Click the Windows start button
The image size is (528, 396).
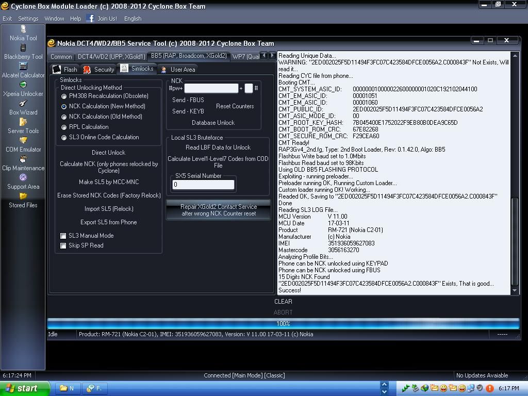25,388
